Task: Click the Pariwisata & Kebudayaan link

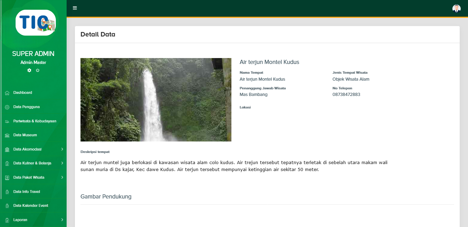Action: 35,121
